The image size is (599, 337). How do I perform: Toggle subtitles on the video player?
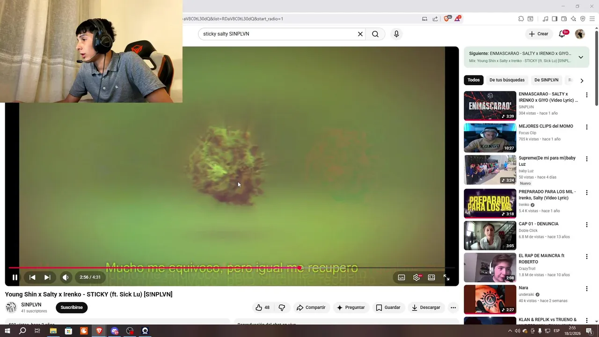402,278
